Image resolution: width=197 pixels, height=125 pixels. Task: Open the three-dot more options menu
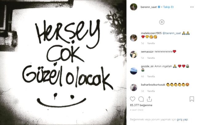click(192, 7)
